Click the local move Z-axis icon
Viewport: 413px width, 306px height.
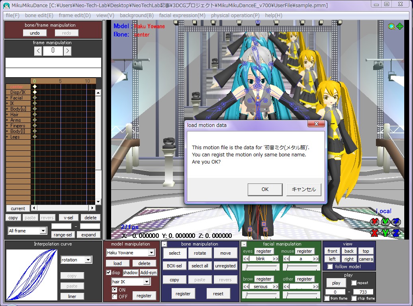(x=396, y=233)
